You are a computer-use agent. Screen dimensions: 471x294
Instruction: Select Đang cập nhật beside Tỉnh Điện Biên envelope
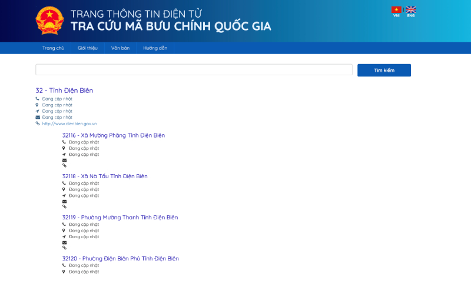tap(57, 117)
